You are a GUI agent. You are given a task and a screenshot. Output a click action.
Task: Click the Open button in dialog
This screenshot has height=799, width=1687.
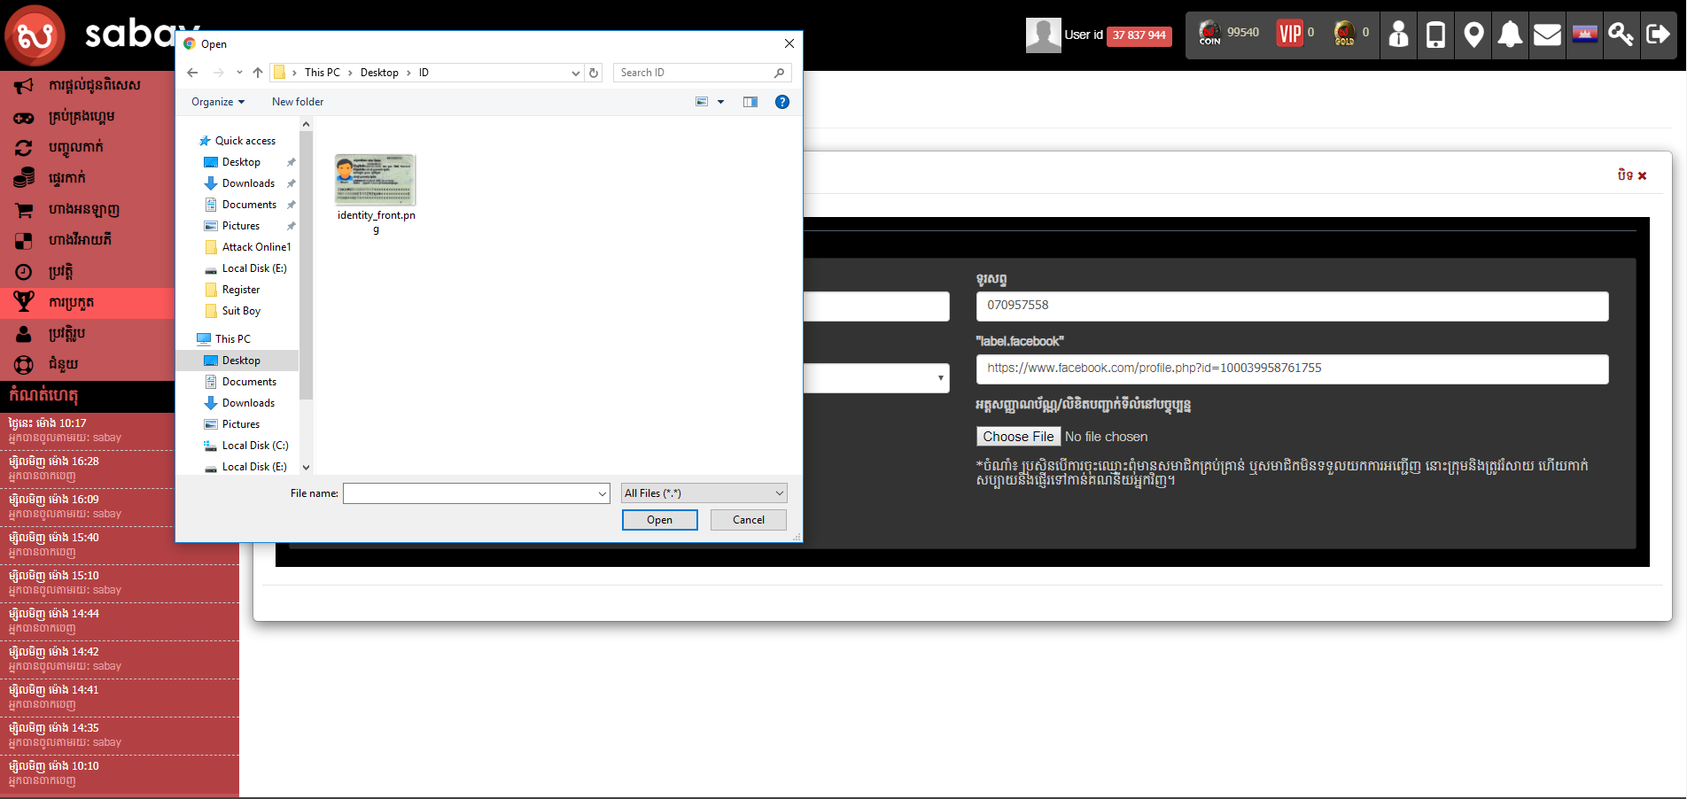[x=659, y=520]
